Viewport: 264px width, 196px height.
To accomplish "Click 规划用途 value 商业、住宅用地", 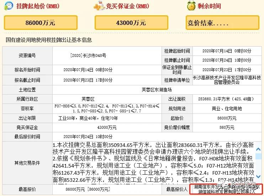I will click(227, 108).
